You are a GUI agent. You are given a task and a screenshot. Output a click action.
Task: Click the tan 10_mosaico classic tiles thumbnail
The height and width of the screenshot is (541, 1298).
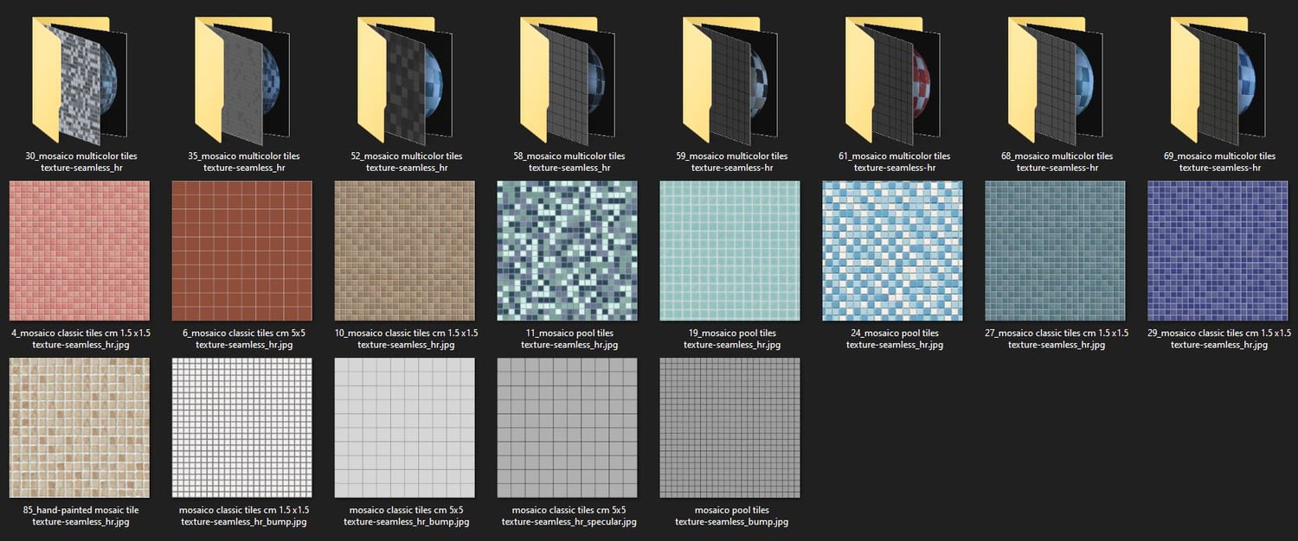click(405, 251)
